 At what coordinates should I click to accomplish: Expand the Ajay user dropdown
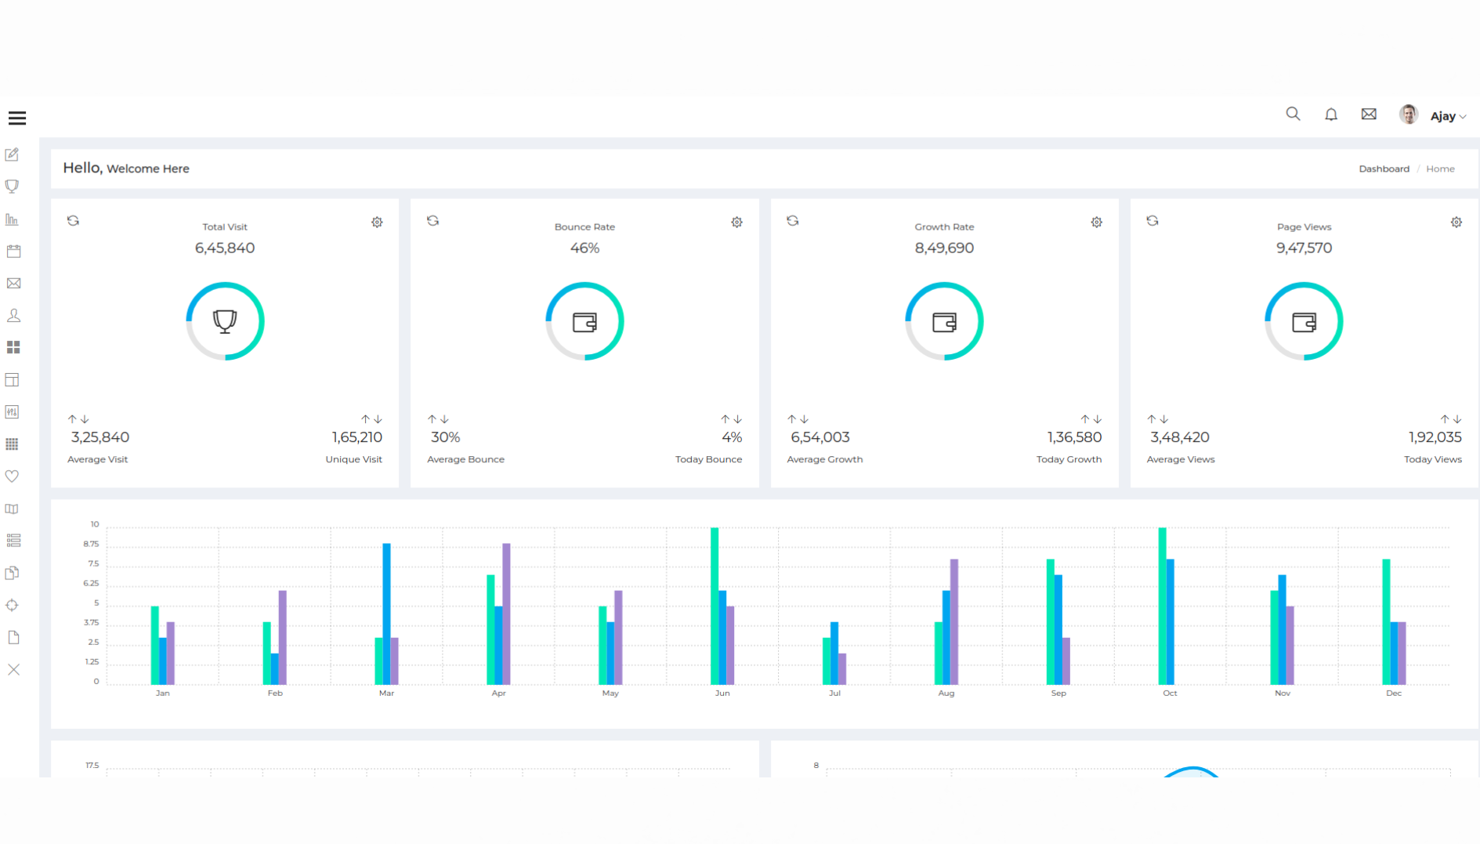(1447, 116)
